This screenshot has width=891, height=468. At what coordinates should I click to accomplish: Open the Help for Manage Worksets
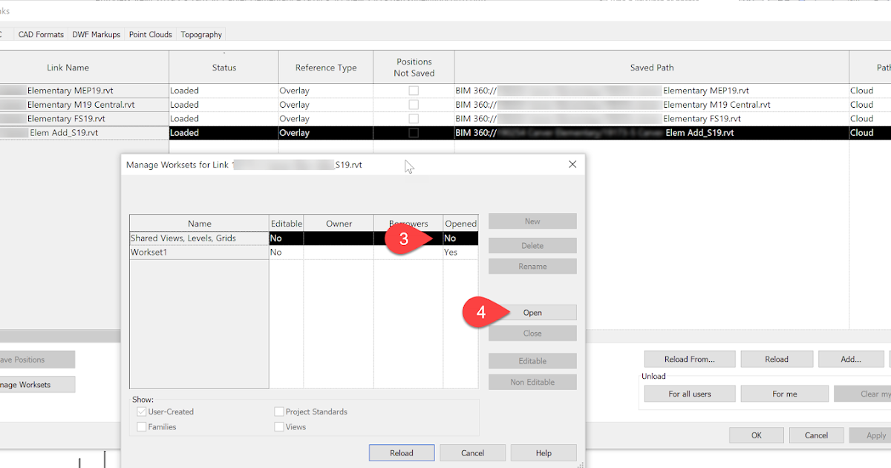(543, 452)
